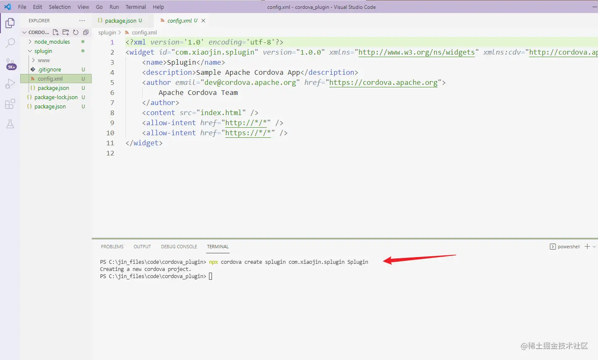Viewport: 598px width, 360px height.
Task: Collapse all folders in Explorer
Action: click(x=86, y=32)
